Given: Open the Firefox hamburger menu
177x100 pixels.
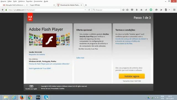Looking at the screenshot, I should point(174,10).
